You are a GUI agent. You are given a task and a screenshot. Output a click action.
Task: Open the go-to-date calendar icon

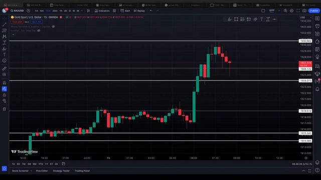64,163
